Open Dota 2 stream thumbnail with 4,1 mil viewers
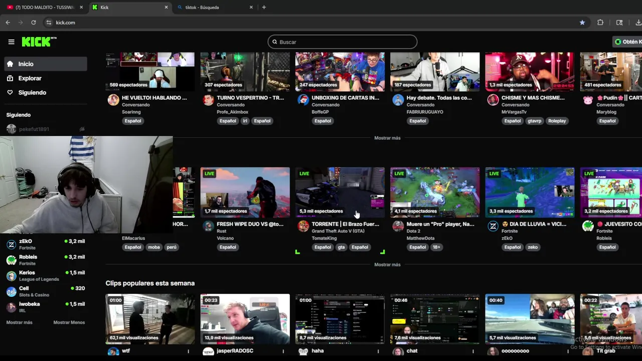642x361 pixels. pyautogui.click(x=434, y=193)
